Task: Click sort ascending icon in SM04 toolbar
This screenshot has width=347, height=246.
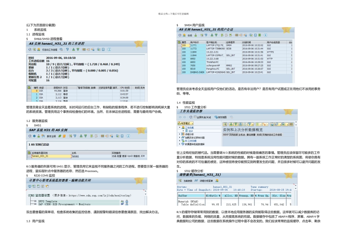Action: [212, 35]
